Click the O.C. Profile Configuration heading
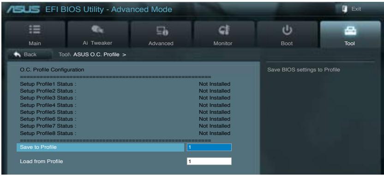 click(x=52, y=70)
